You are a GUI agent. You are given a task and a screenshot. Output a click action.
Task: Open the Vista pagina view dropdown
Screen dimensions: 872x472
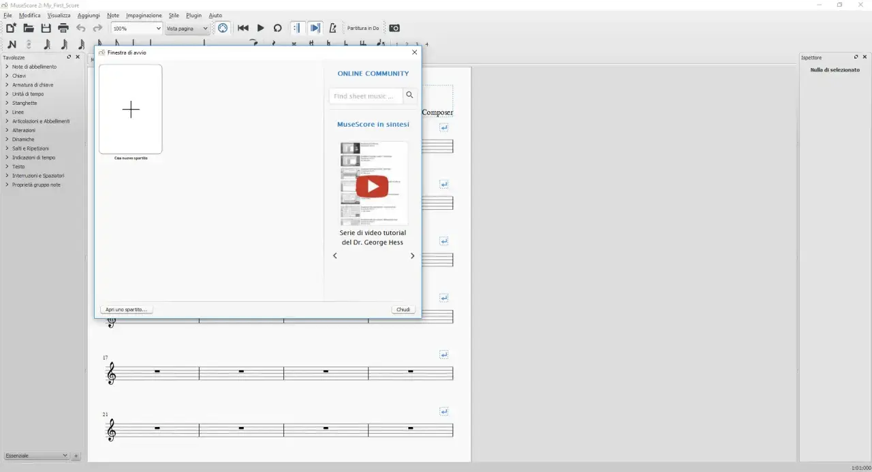187,29
